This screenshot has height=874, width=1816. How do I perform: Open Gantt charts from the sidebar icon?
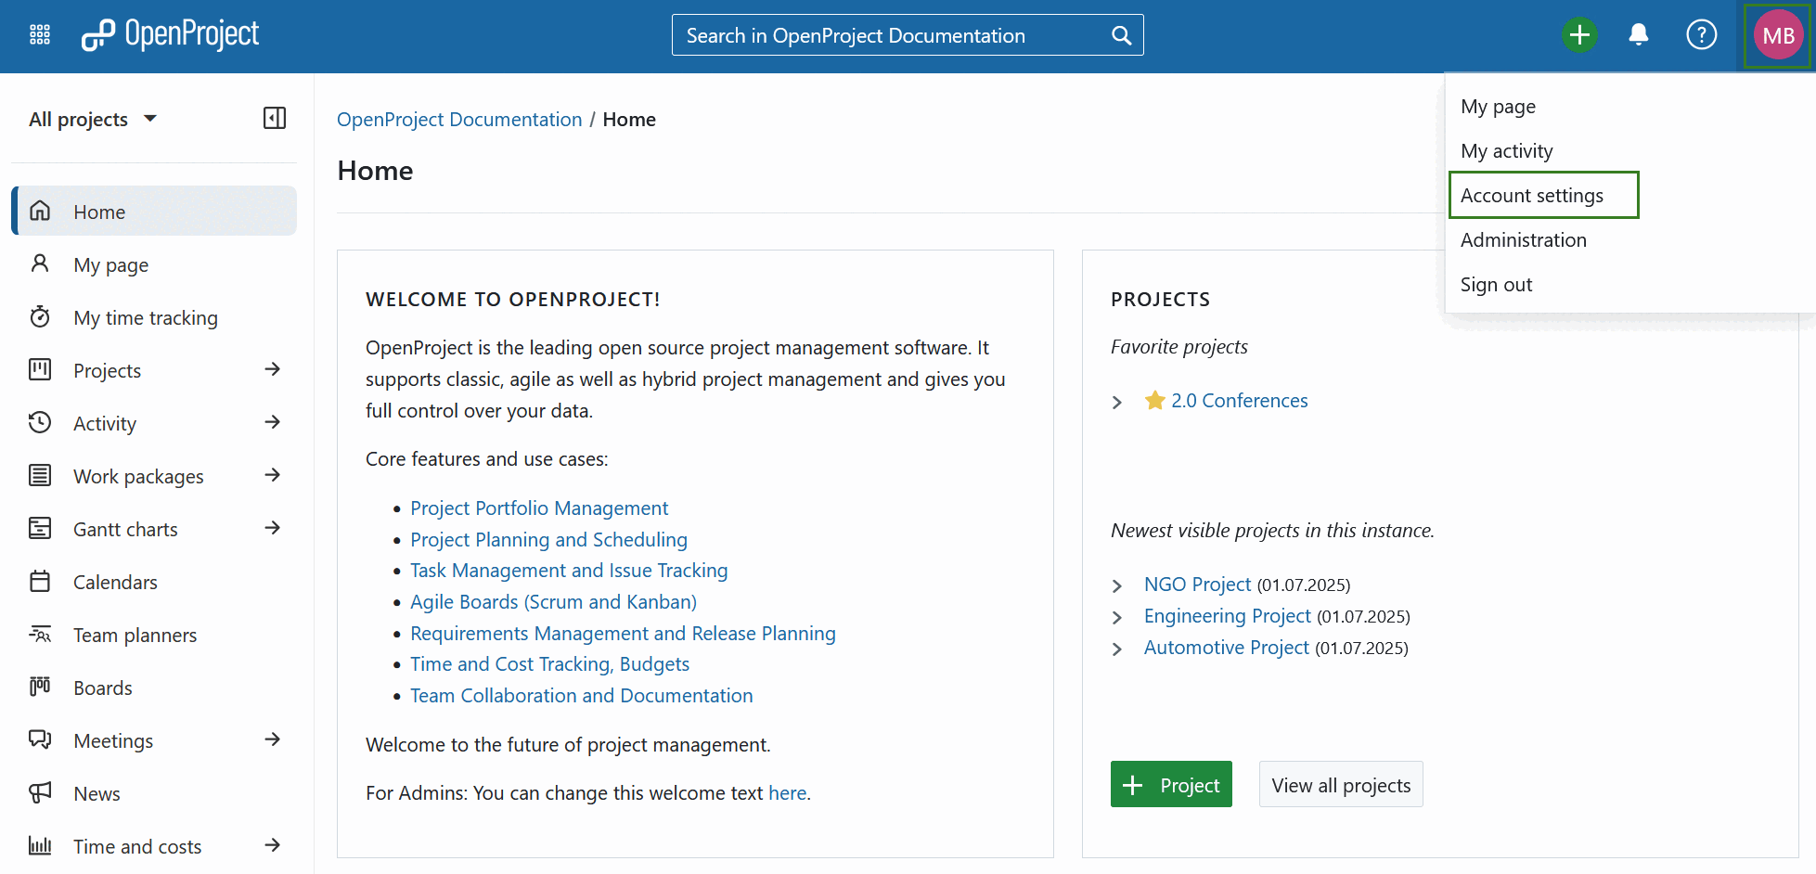coord(41,528)
